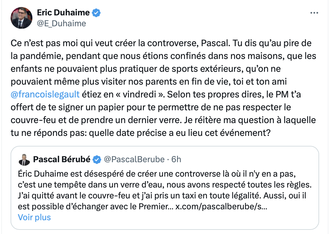Click the 6h timestamp
This screenshot has height=234, width=331.
pos(176,159)
